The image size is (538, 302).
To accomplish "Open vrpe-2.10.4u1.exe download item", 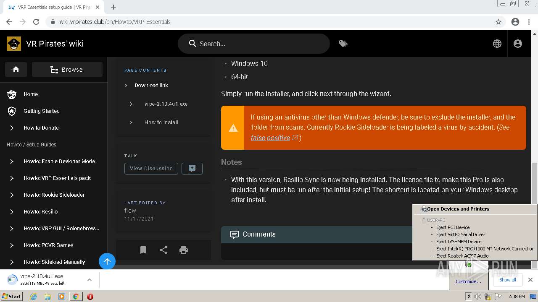I will [42, 279].
